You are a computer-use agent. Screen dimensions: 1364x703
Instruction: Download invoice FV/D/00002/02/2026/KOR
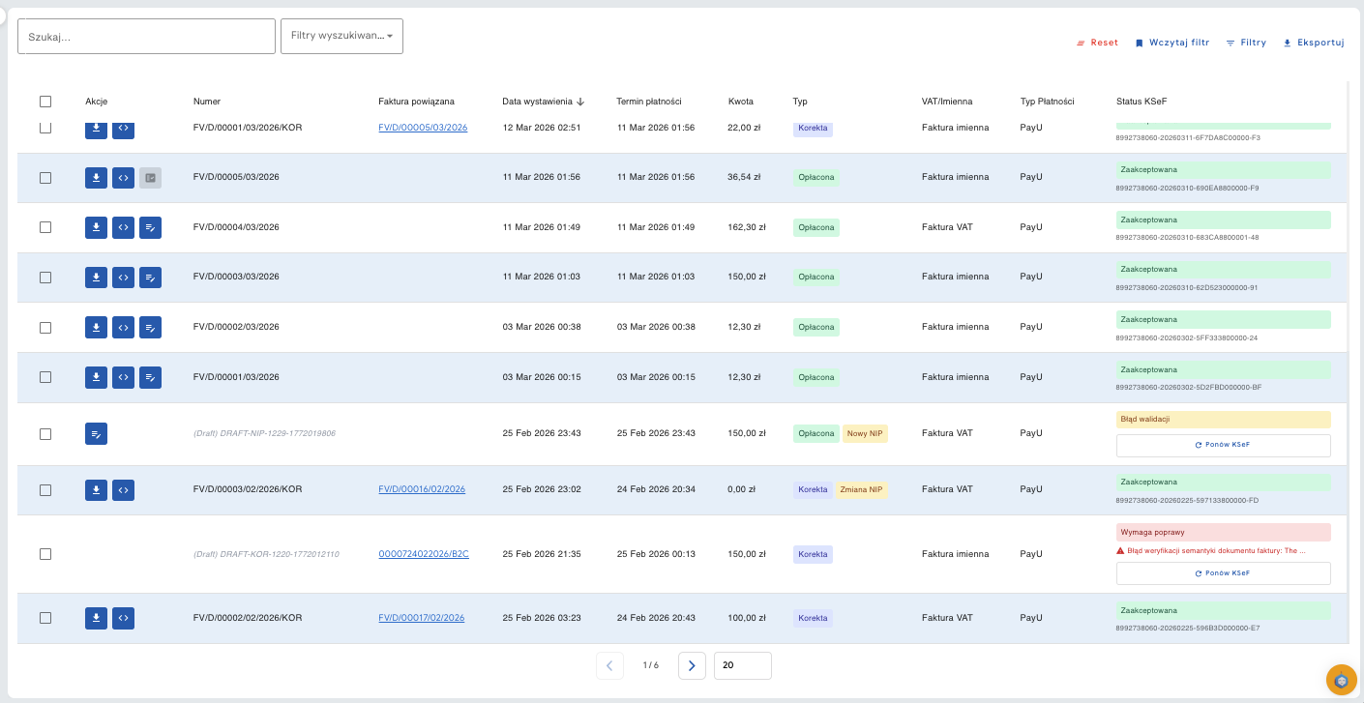(x=96, y=618)
